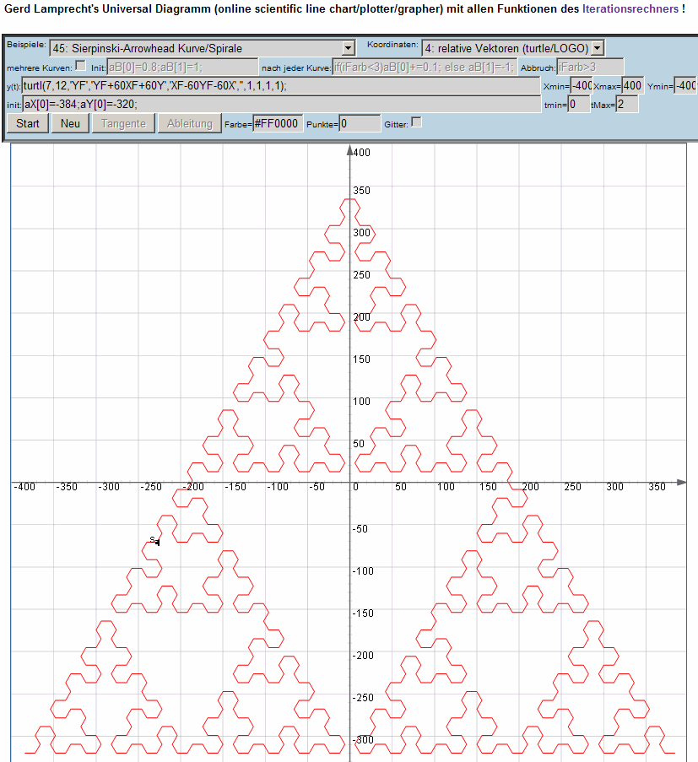Viewport: 698px width, 762px height.
Task: Toggle the mehrere Kurven checkbox
Action: tap(81, 65)
